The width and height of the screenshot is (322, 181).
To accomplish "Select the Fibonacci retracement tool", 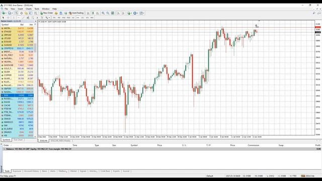I will pyautogui.click(x=33, y=18).
